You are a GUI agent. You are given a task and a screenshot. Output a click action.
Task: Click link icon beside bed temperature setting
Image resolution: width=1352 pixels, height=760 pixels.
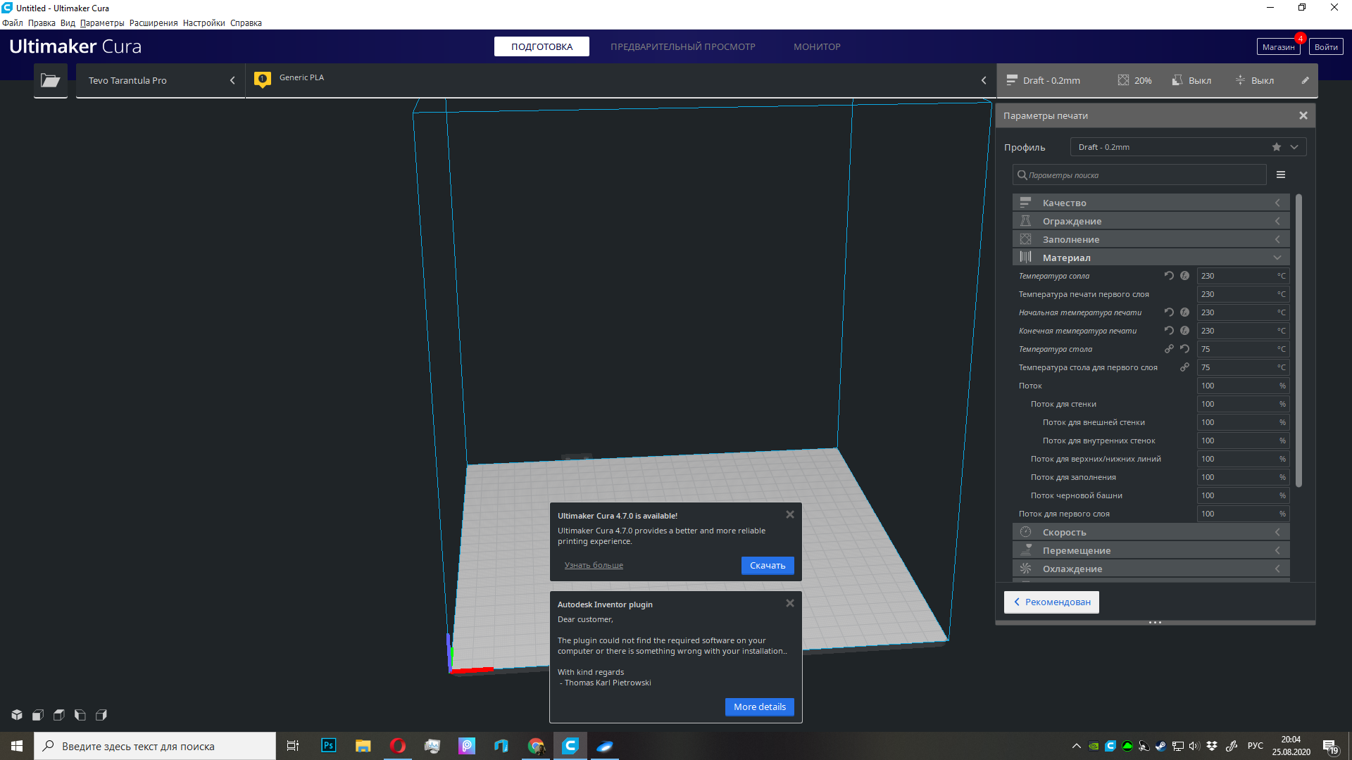click(1169, 349)
